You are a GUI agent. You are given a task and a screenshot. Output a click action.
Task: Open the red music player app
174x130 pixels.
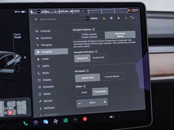tap(85, 119)
